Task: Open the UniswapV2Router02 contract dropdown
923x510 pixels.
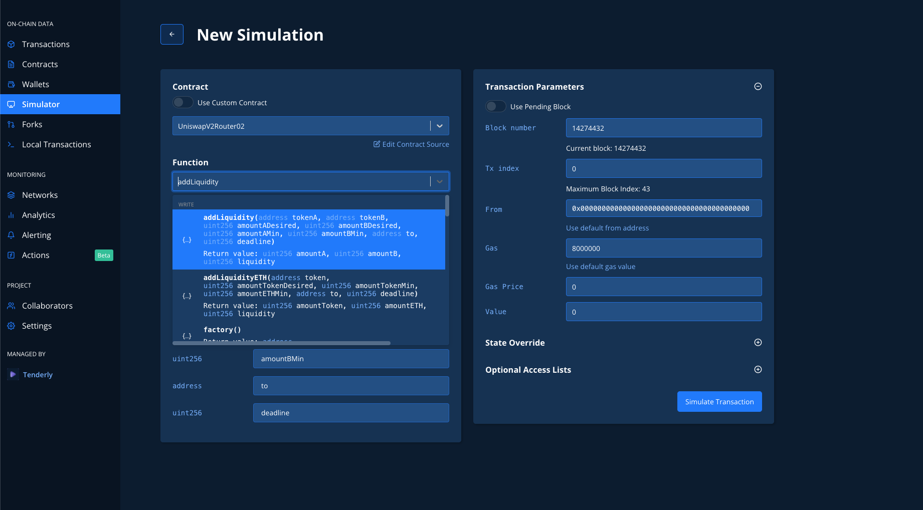Action: 311,126
